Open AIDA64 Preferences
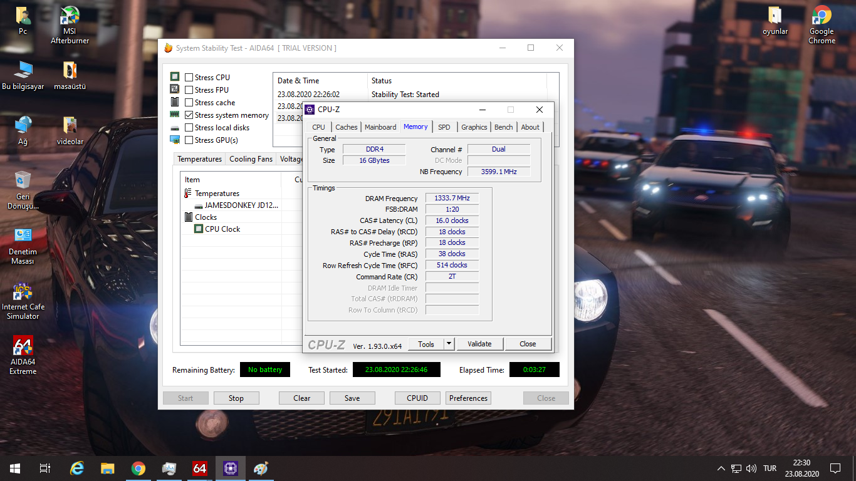This screenshot has width=856, height=481. (x=468, y=398)
